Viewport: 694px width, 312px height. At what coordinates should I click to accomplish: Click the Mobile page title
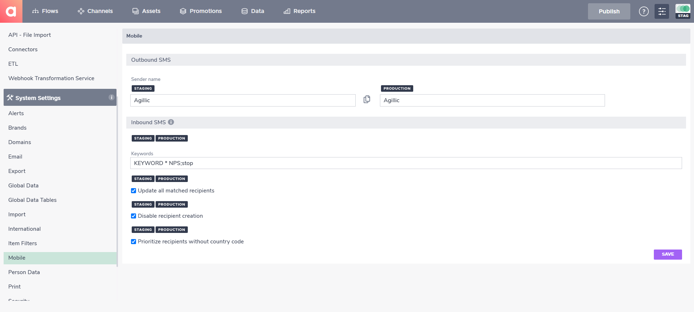pos(134,36)
